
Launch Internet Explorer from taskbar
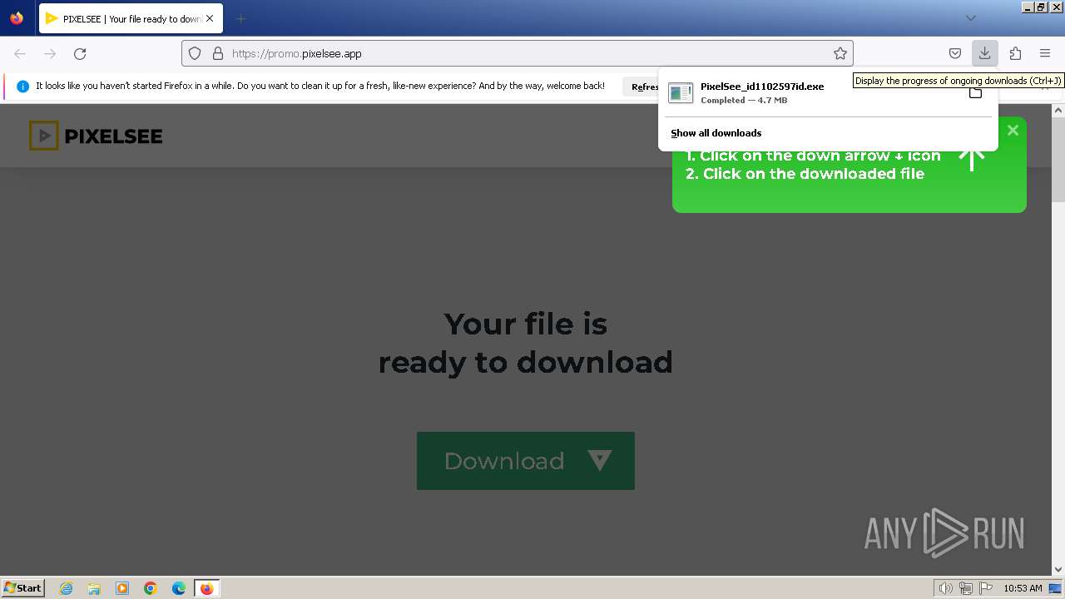point(67,588)
